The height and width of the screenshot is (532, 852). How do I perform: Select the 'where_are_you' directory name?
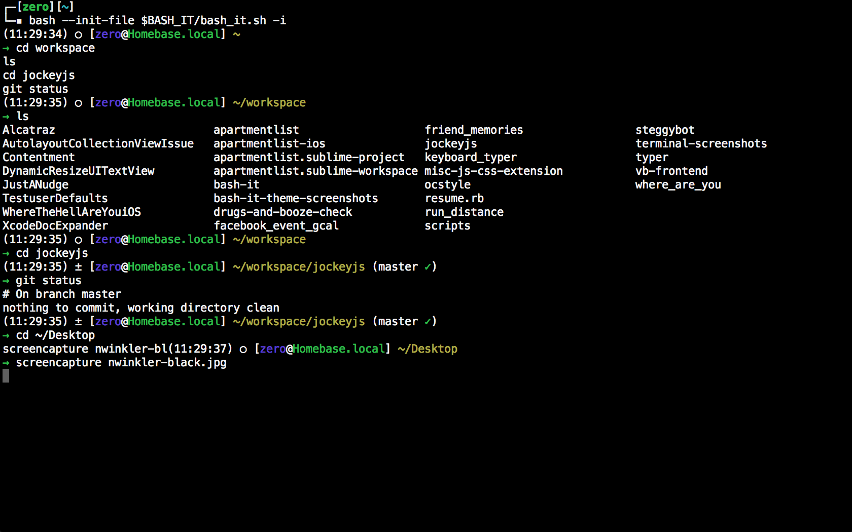tap(678, 185)
